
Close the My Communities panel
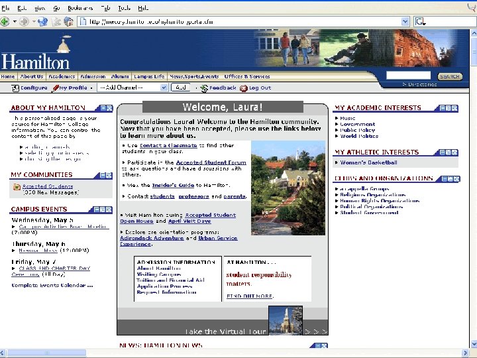pyautogui.click(x=109, y=175)
